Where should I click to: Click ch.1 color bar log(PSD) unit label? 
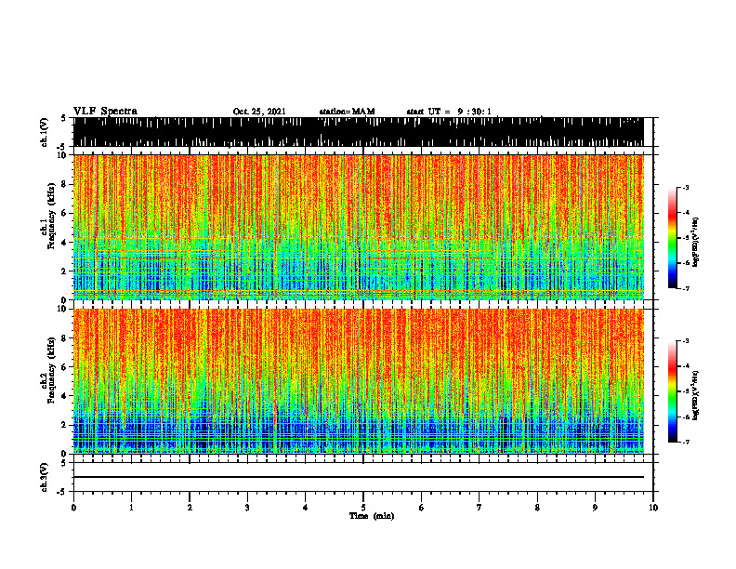coord(696,243)
